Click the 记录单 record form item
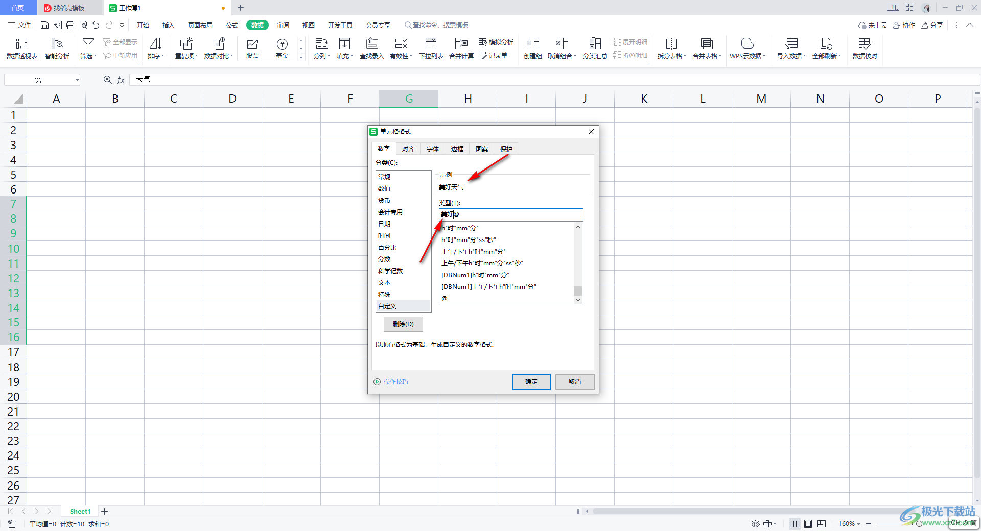 pyautogui.click(x=493, y=56)
